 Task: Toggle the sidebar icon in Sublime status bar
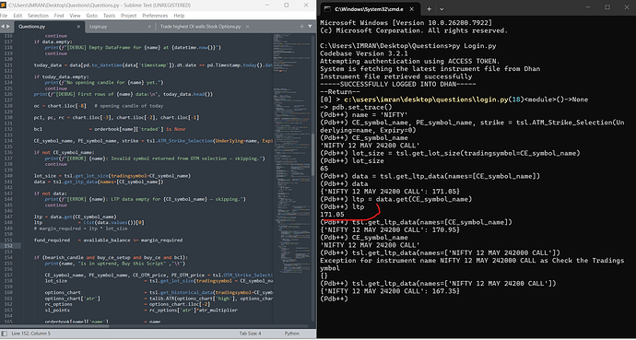point(5,334)
